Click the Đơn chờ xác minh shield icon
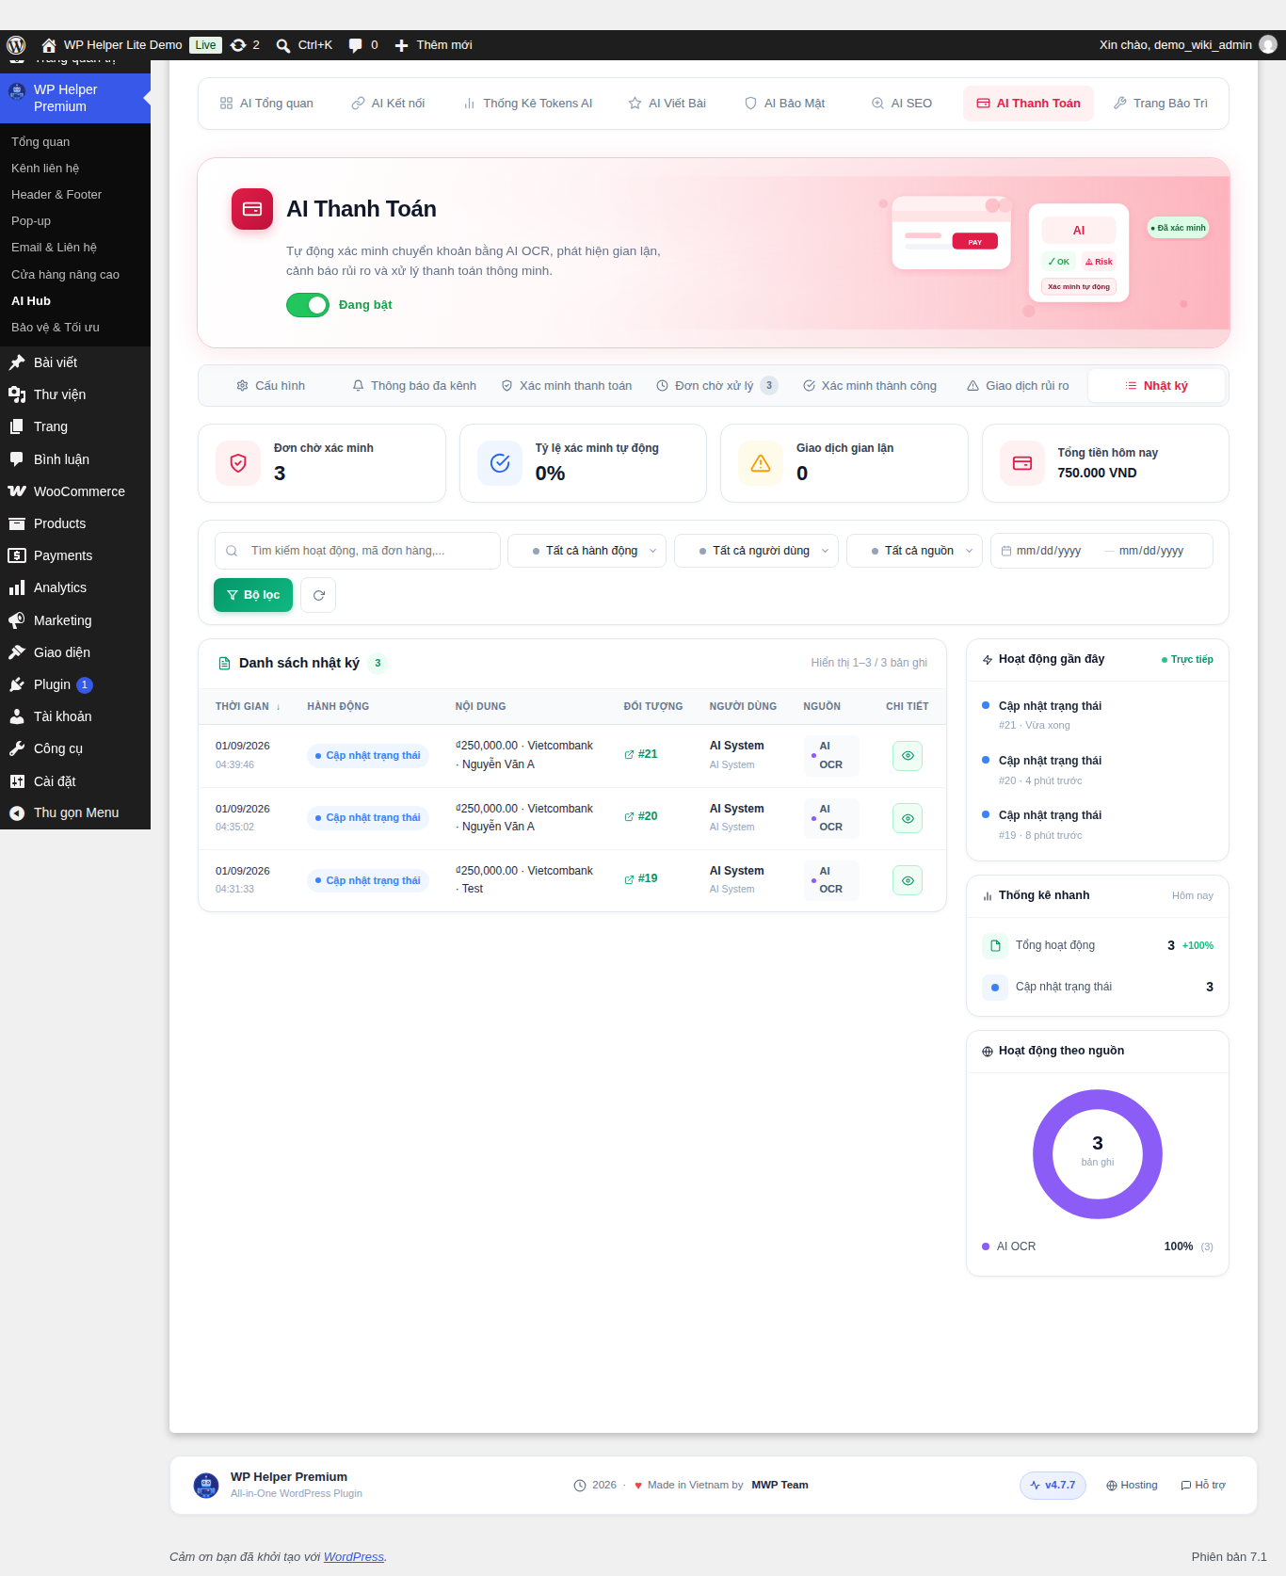The width and height of the screenshot is (1286, 1576). click(238, 463)
